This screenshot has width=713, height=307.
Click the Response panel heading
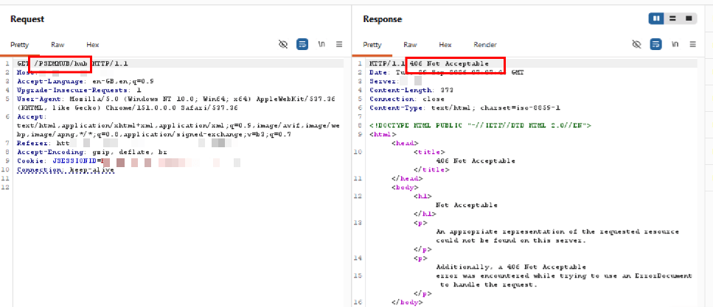[383, 19]
